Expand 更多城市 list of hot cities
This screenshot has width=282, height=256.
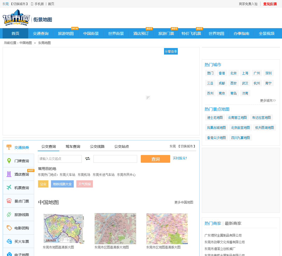point(268,100)
